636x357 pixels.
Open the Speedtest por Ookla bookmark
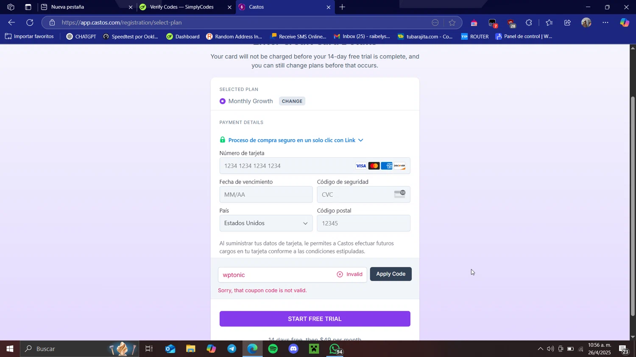[x=131, y=37]
